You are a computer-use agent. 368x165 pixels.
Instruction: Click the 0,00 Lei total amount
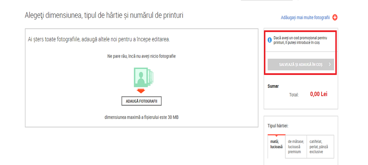[319, 94]
